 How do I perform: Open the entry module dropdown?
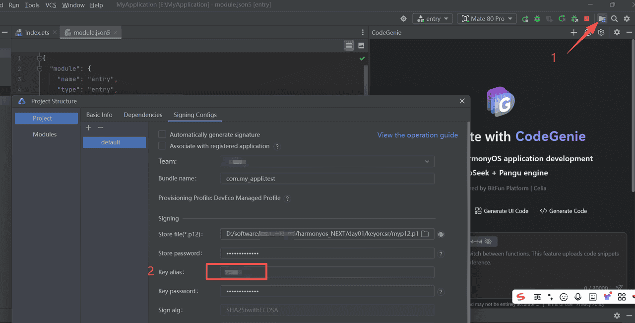tap(433, 19)
